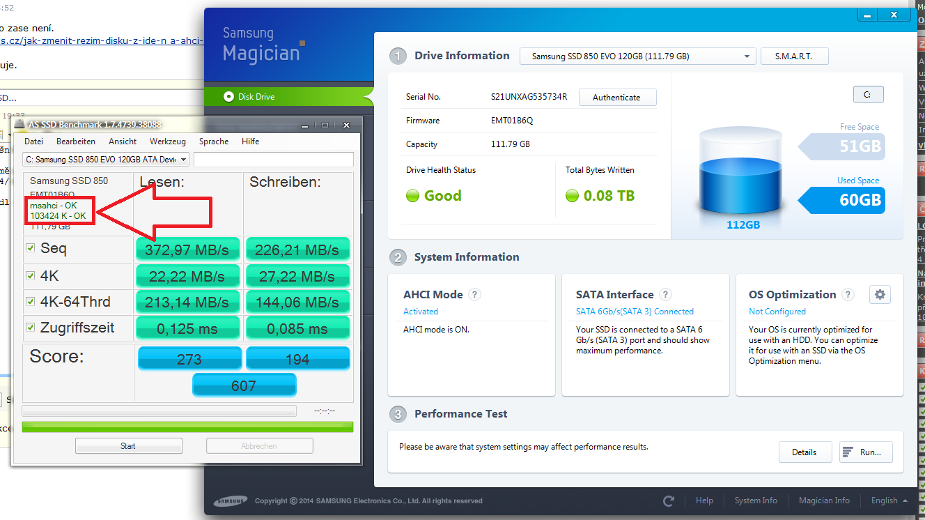
Task: Open the AS SSD drive selection dropdown
Action: [106, 160]
